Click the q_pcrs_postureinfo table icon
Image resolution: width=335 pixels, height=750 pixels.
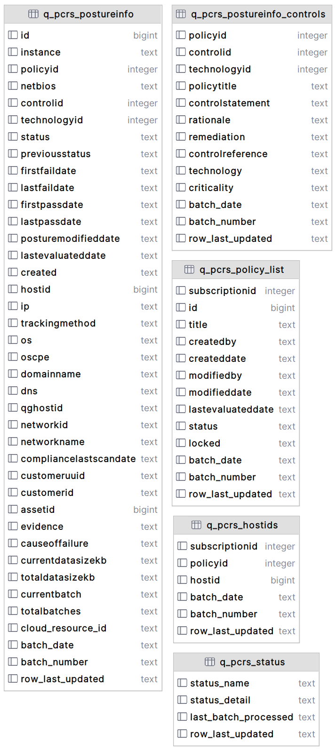point(33,14)
